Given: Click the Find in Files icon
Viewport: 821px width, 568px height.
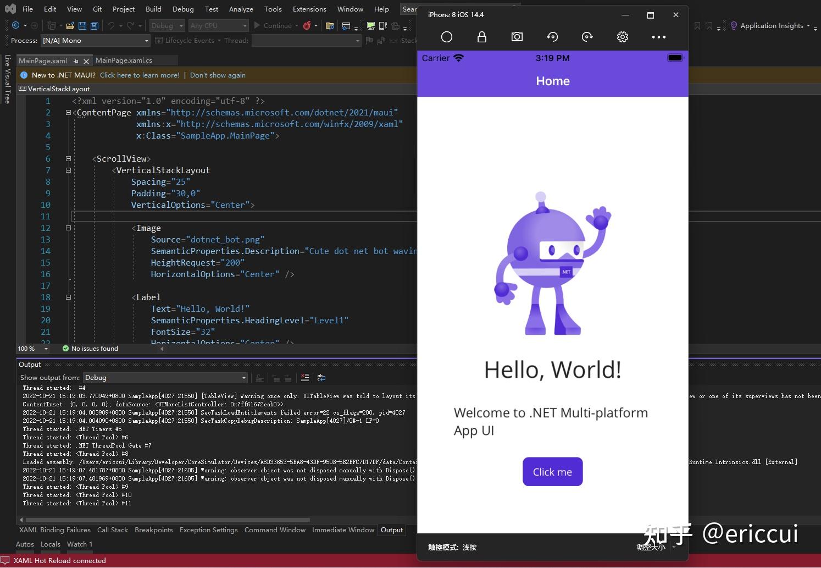Looking at the screenshot, I should click(x=330, y=25).
